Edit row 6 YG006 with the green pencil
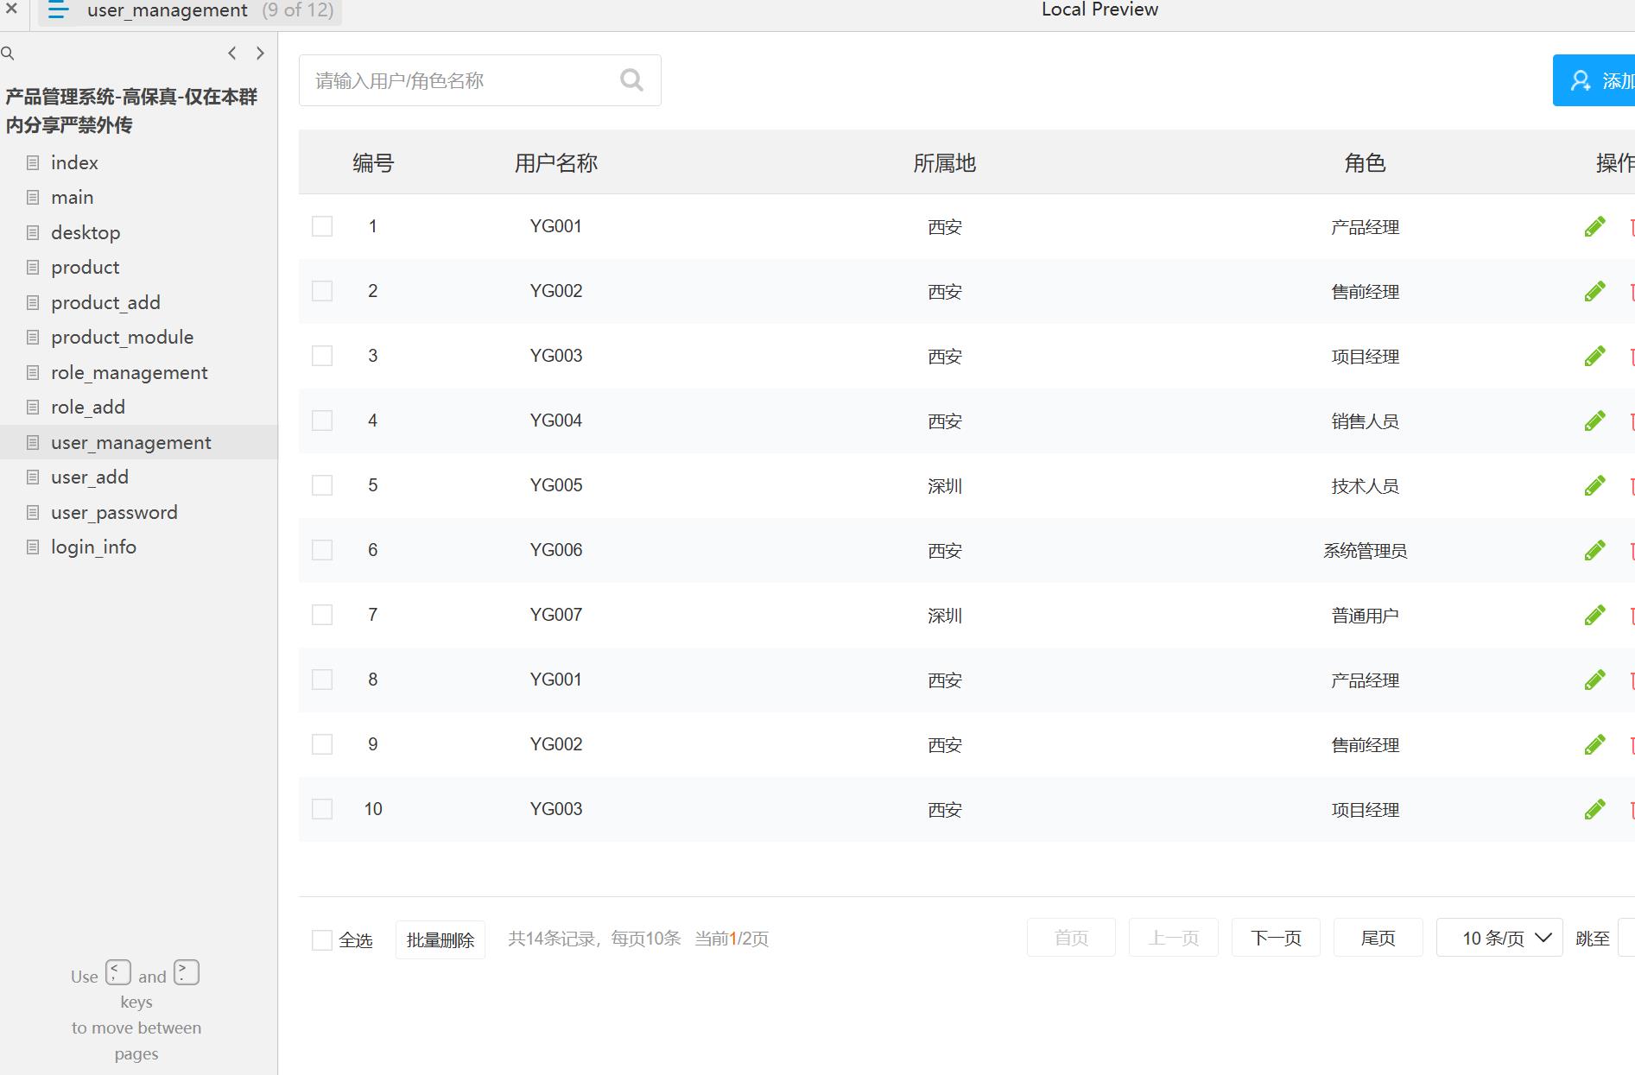The image size is (1635, 1075). [x=1594, y=550]
